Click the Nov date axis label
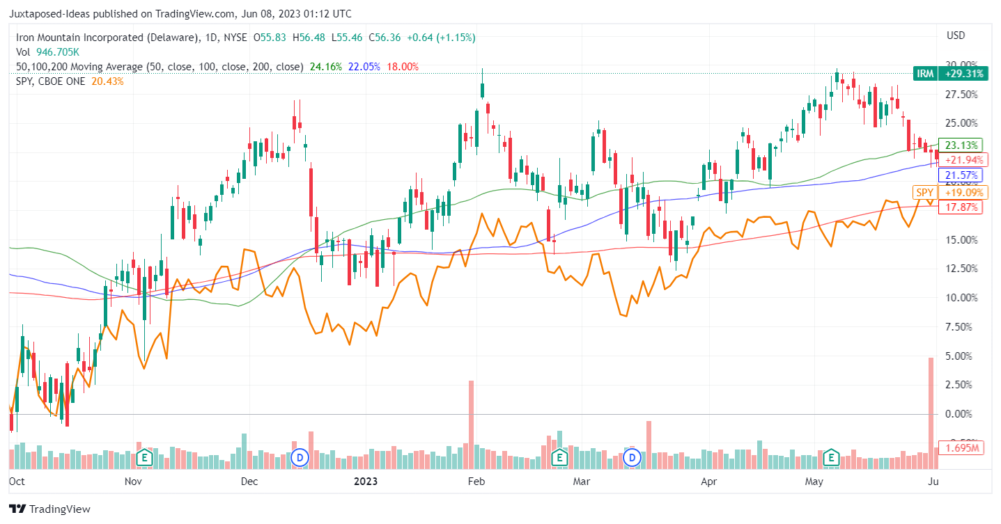The width and height of the screenshot is (1001, 524). [132, 481]
